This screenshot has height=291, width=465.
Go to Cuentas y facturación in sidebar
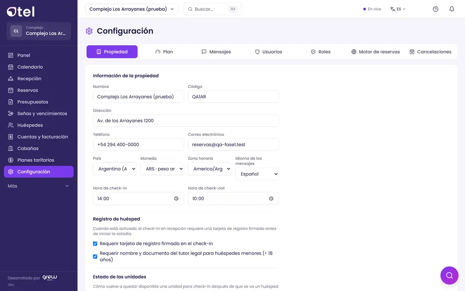tap(38, 137)
